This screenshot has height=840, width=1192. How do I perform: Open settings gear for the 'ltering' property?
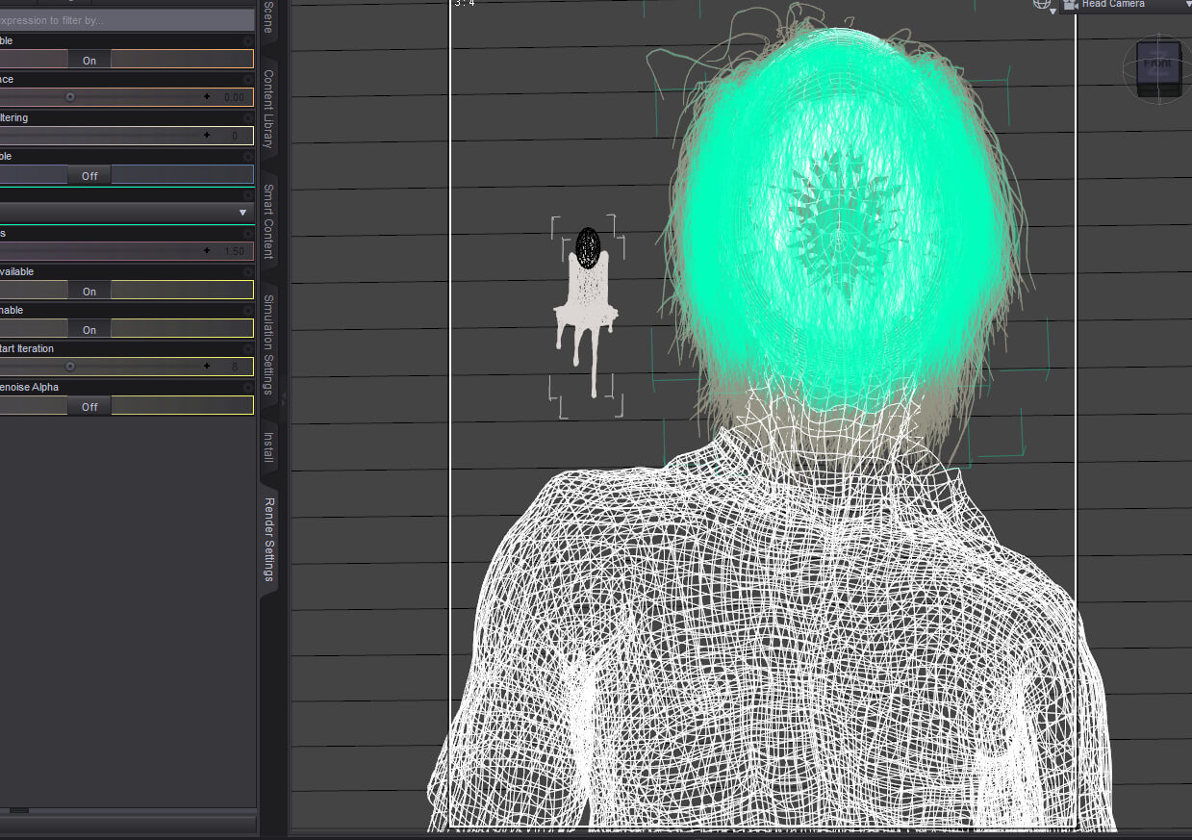tap(248, 118)
